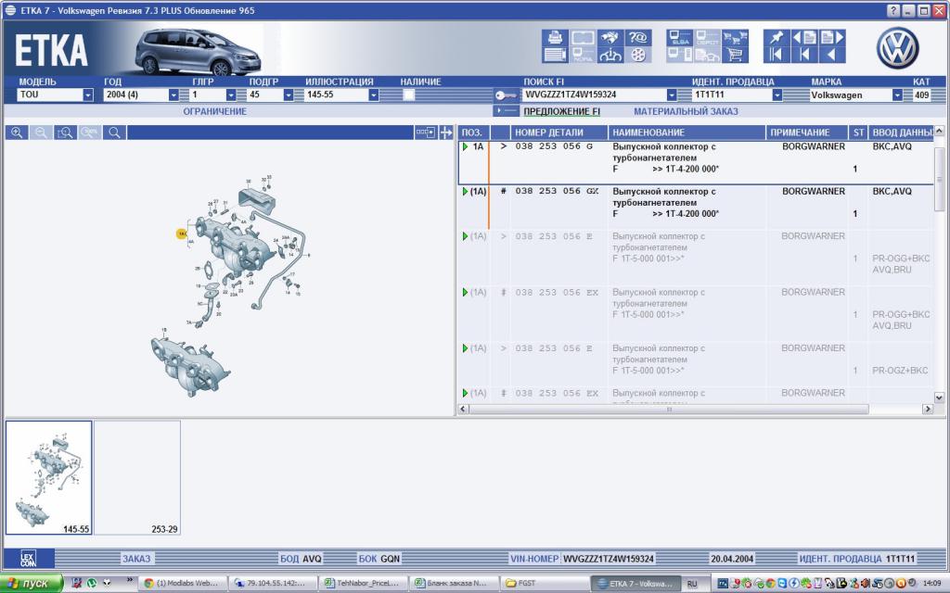This screenshot has height=593, width=950.
Task: Click the LEXCOM logo icon
Action: coord(29,559)
